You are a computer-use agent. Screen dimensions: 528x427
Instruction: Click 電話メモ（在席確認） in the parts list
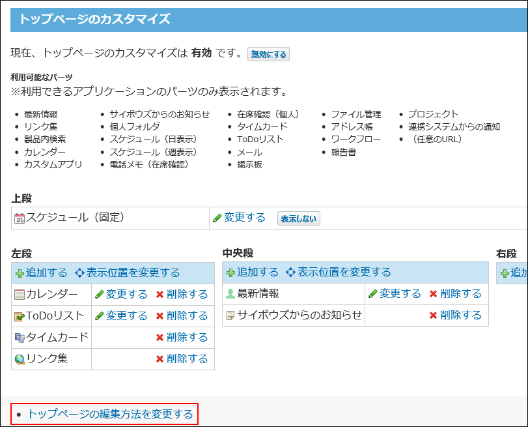point(151,164)
